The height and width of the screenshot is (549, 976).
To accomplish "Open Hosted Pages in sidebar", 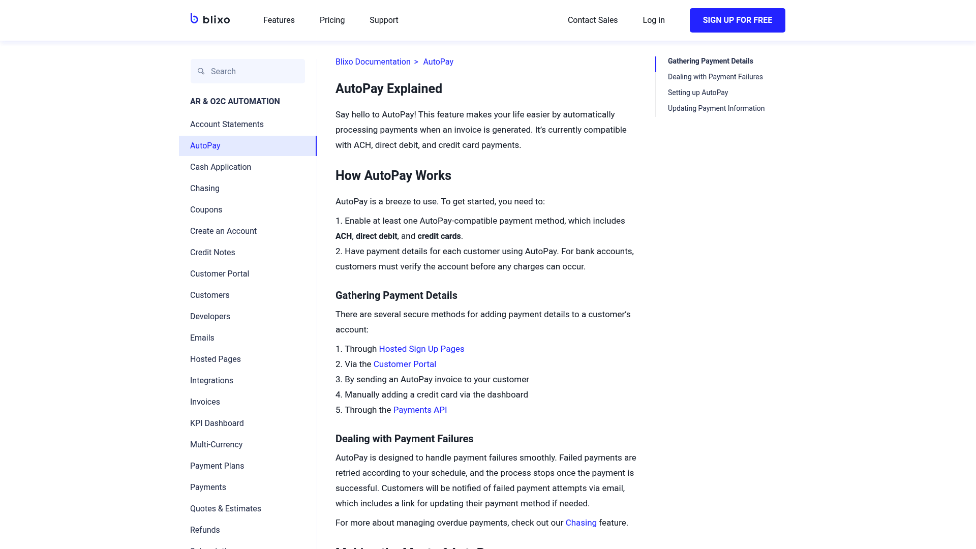I will click(216, 359).
